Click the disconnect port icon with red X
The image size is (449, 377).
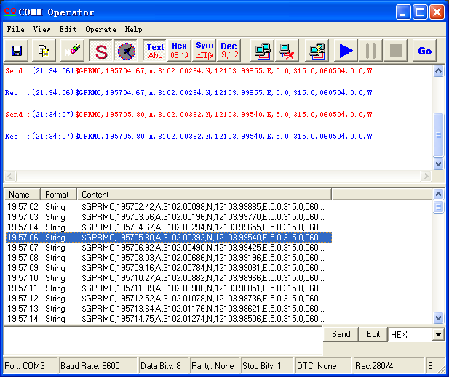[287, 51]
